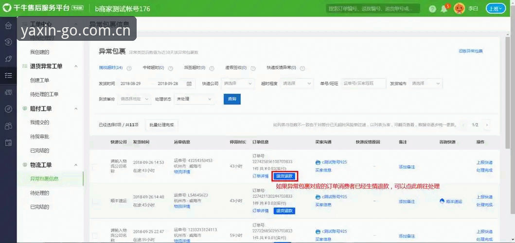Click 添加备注 in the first table row
The width and height of the screenshot is (515, 243).
pyautogui.click(x=407, y=167)
